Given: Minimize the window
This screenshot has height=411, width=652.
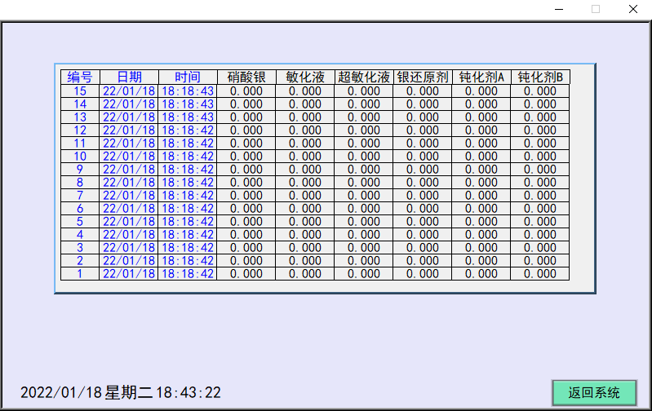Looking at the screenshot, I should (x=559, y=10).
